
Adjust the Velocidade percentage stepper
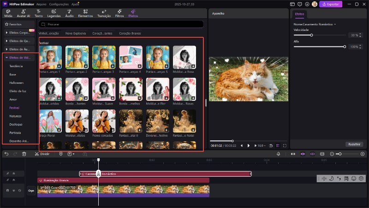pyautogui.click(x=360, y=35)
